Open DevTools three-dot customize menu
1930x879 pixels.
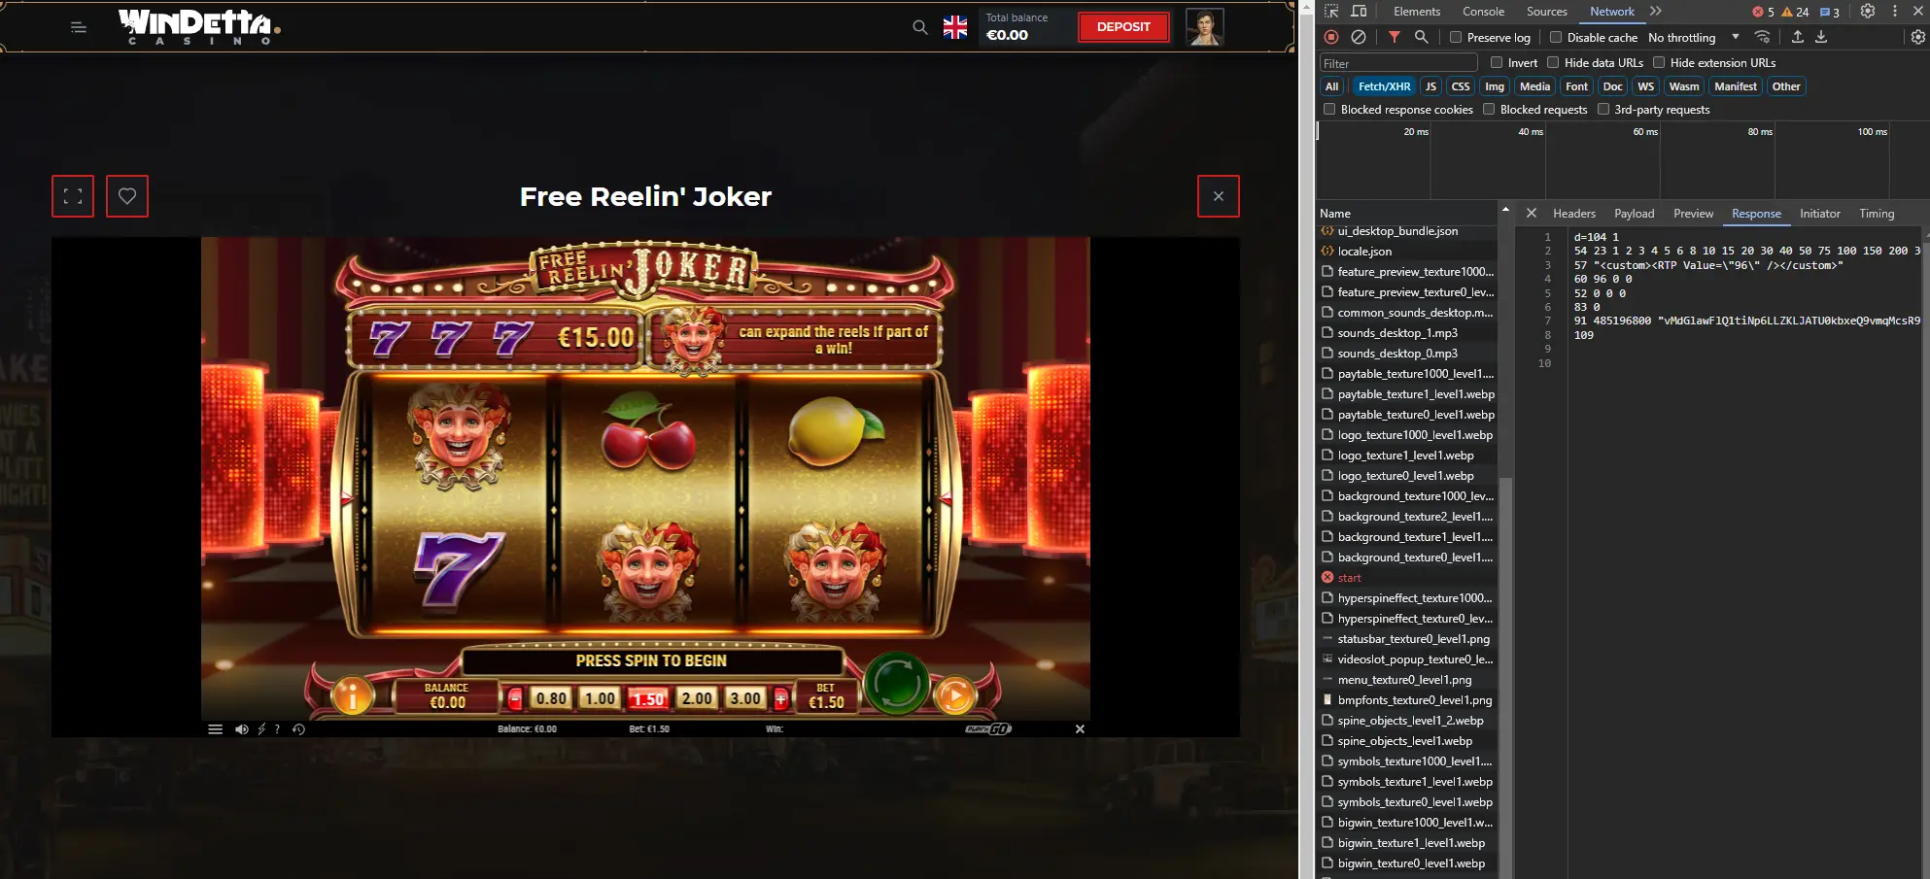pyautogui.click(x=1894, y=12)
